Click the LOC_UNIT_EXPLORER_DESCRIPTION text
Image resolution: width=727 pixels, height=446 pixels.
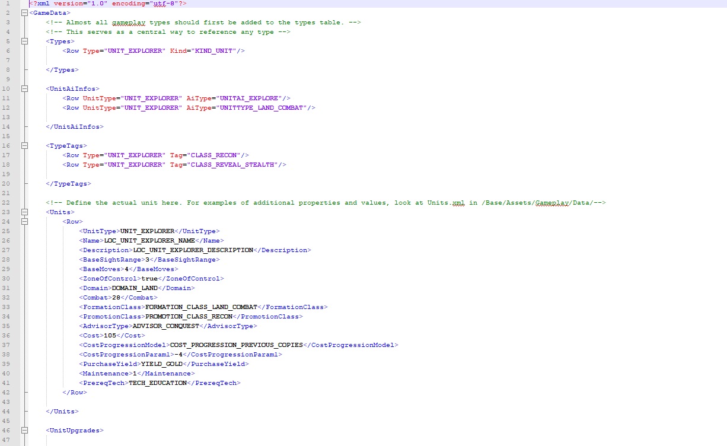pos(193,250)
